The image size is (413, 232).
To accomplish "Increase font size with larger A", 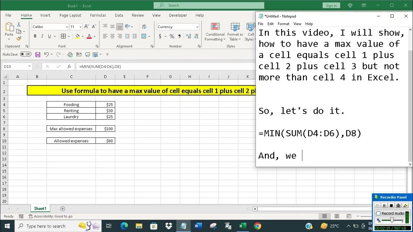I will pyautogui.click(x=87, y=27).
